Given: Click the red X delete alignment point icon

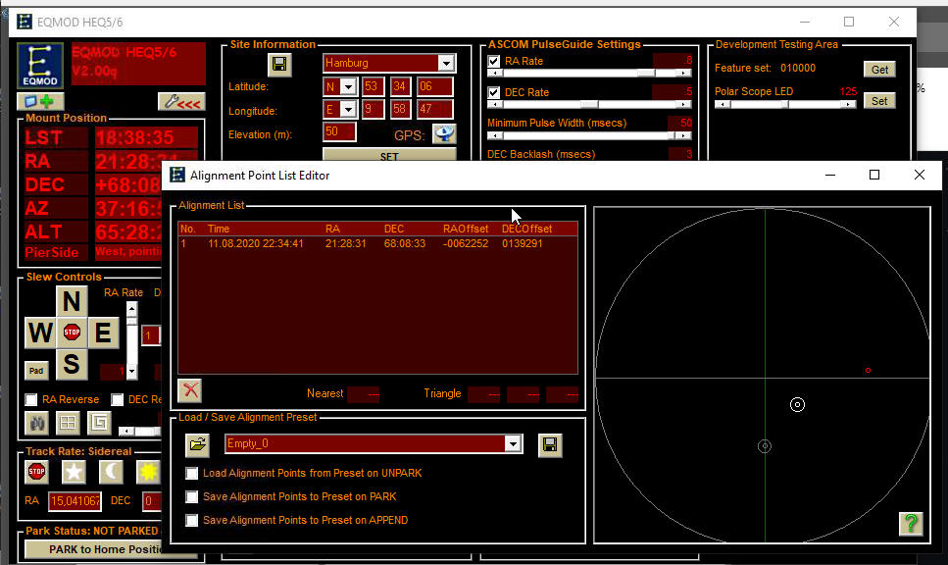Looking at the screenshot, I should click(x=189, y=390).
